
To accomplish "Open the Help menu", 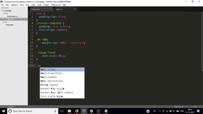I will click(64, 5).
